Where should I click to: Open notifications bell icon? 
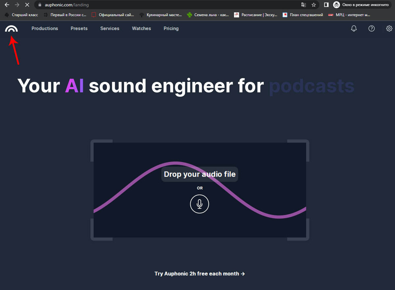point(354,29)
